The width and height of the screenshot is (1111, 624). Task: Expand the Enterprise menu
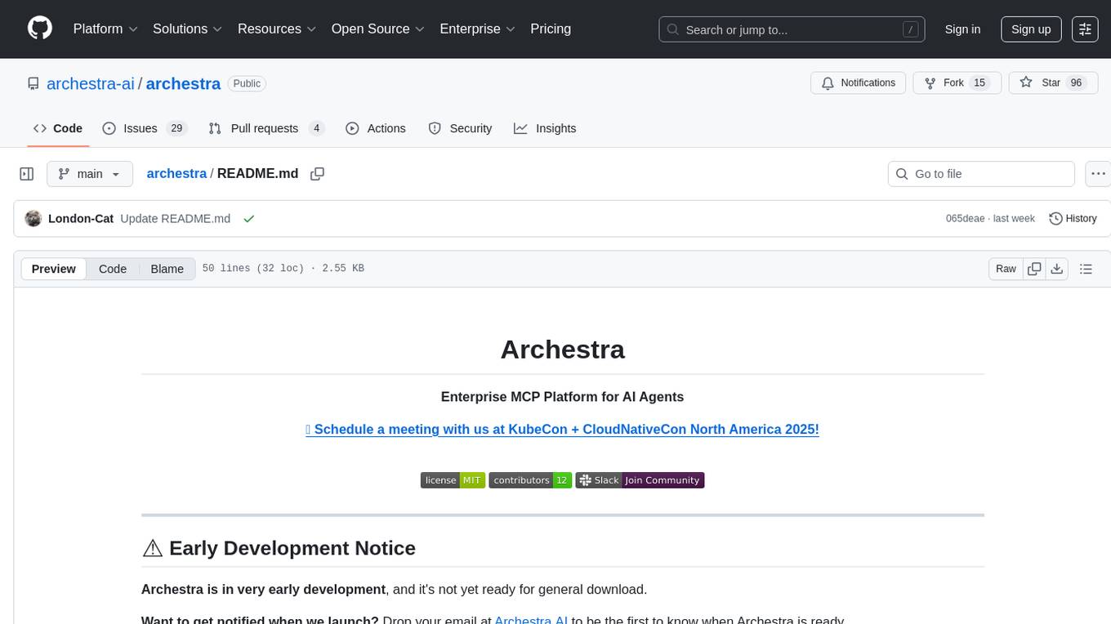click(x=477, y=29)
